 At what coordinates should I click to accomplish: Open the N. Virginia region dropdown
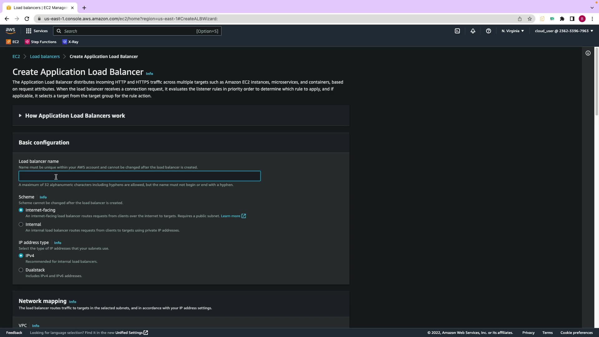tap(513, 31)
